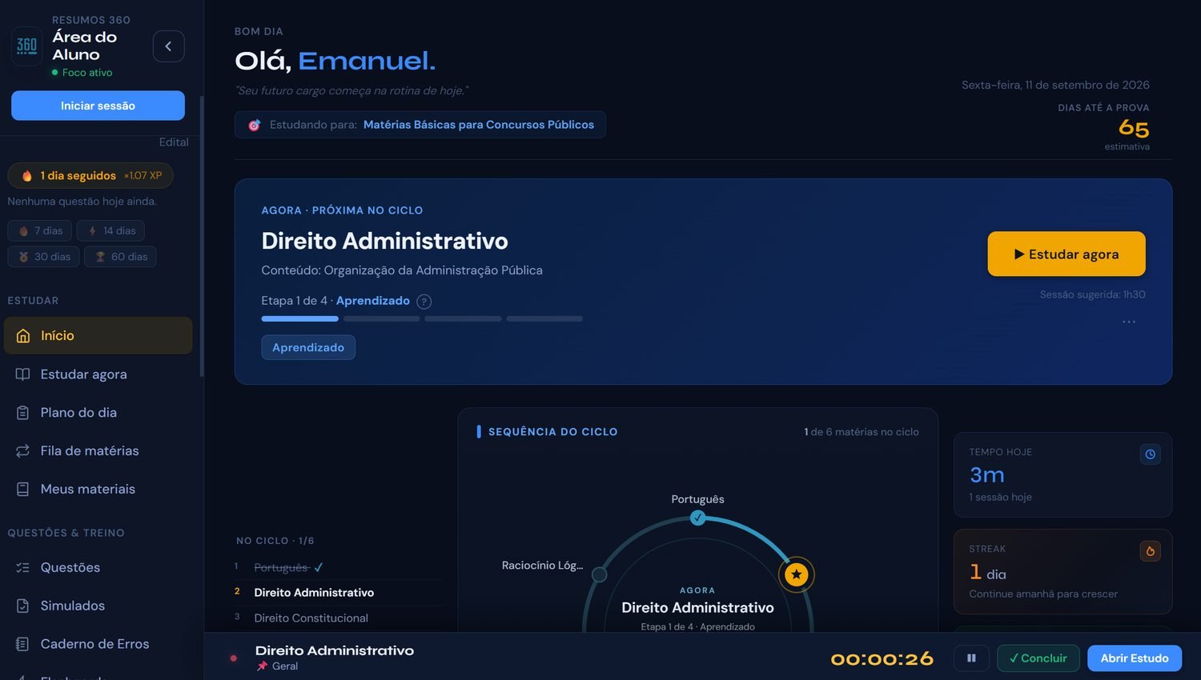Click the flame icon in the Streak card
The width and height of the screenshot is (1201, 680).
pyautogui.click(x=1151, y=551)
